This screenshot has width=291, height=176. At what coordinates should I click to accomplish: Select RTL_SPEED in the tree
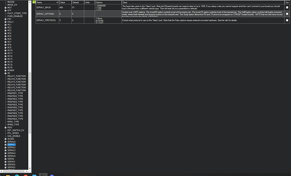pyautogui.click(x=13, y=133)
